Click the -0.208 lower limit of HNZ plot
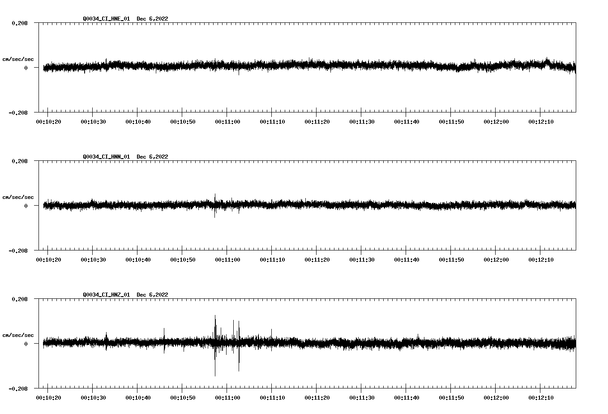The image size is (608, 414). tap(18, 388)
